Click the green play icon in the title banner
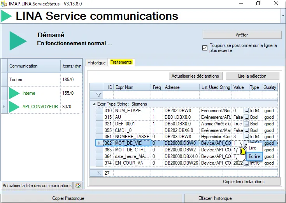286x203 pixels. (x=6, y=16)
